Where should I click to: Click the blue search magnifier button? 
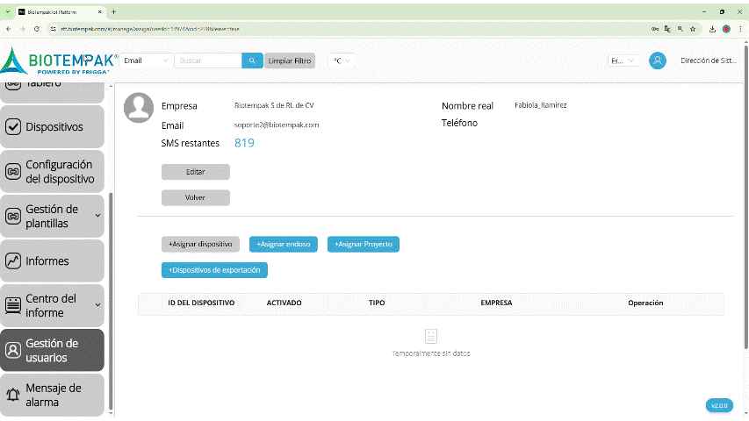tap(252, 61)
